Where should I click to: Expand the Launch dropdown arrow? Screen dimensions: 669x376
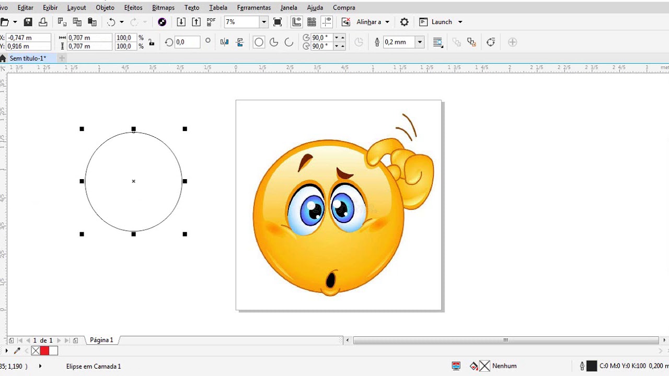[x=460, y=22]
